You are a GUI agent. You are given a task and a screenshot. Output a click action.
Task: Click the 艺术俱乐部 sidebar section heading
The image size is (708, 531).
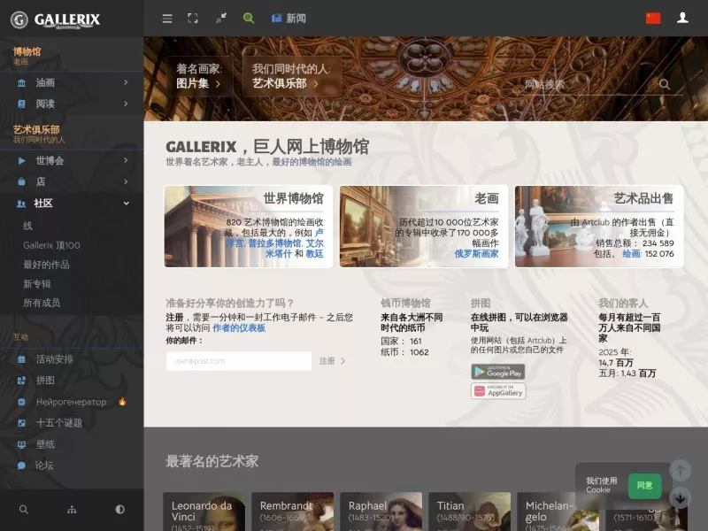(36, 129)
